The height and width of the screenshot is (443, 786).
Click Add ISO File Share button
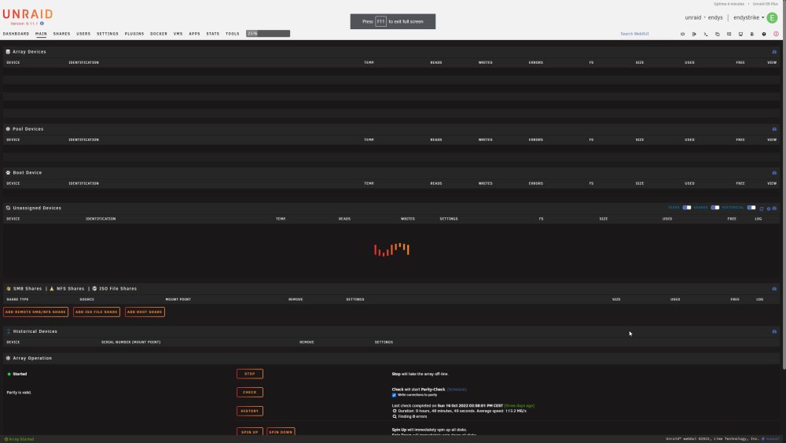click(x=97, y=312)
